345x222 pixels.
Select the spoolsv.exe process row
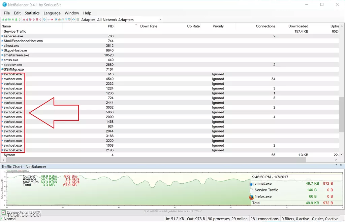coord(169,65)
